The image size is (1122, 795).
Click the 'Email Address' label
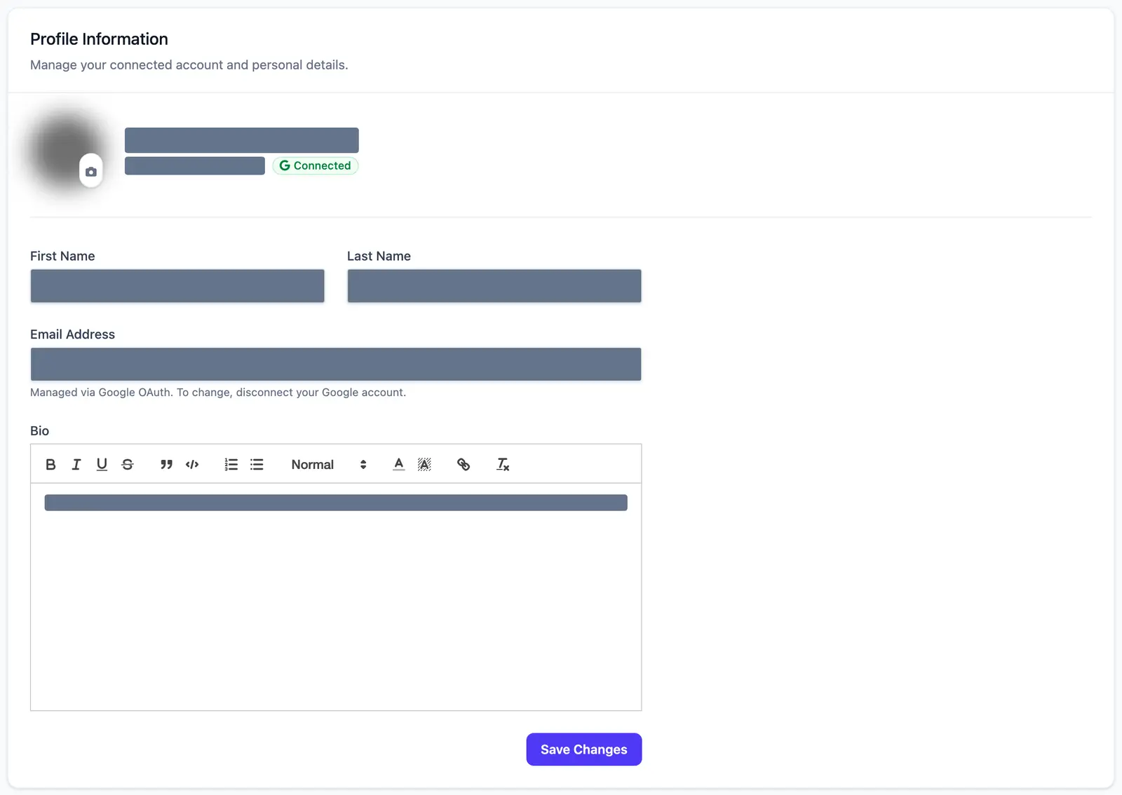click(x=72, y=334)
